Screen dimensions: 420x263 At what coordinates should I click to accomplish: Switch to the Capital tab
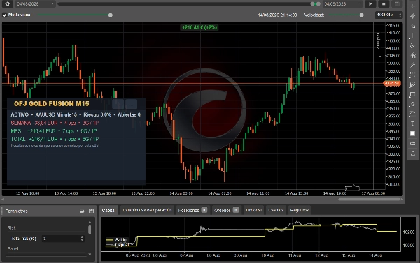click(108, 211)
